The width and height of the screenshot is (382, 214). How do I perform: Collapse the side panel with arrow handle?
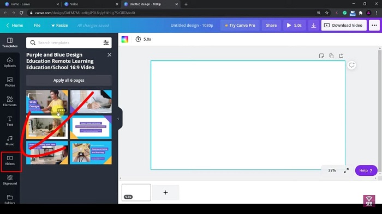point(118,119)
